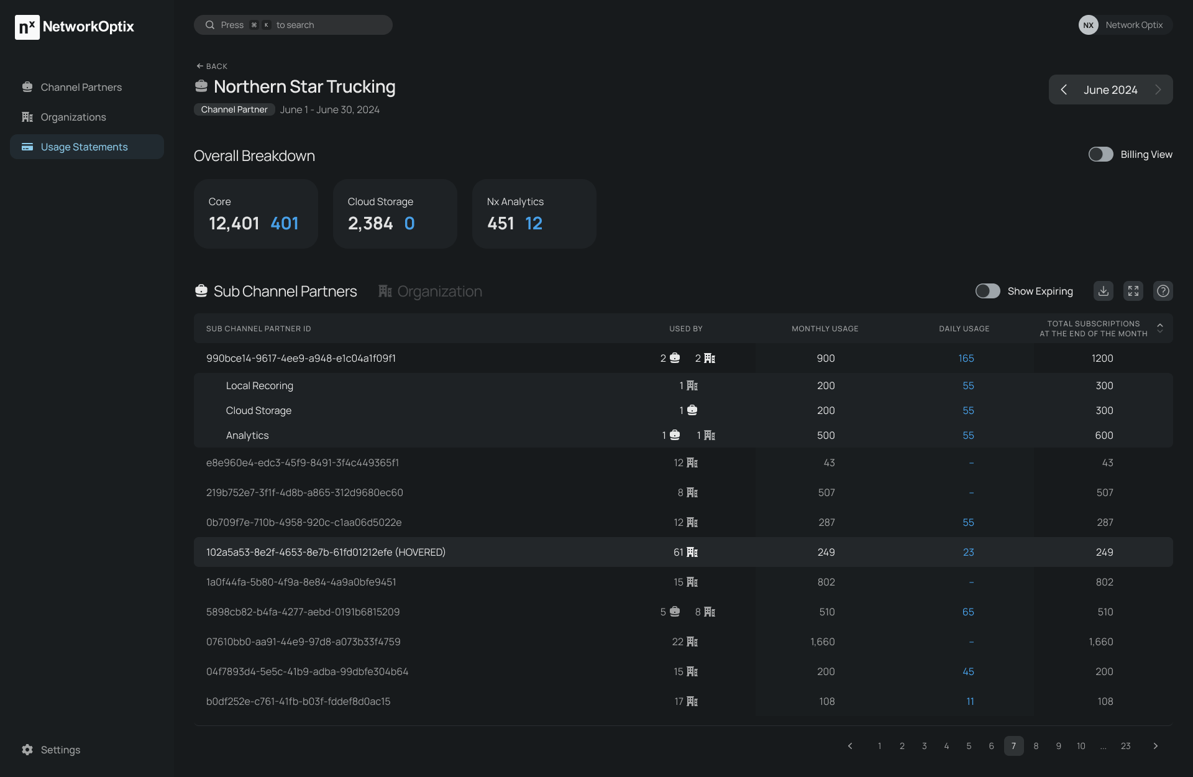1193x777 pixels.
Task: Click the briefcase icon in row 990bce14
Action: [675, 358]
